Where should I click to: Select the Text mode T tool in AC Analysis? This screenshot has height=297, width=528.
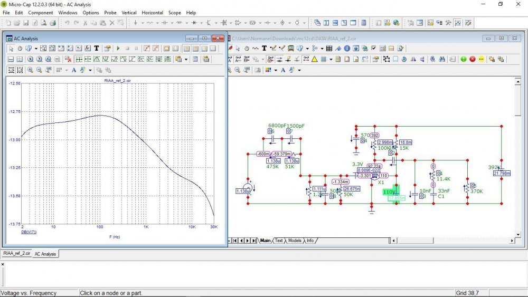pyautogui.click(x=97, y=49)
